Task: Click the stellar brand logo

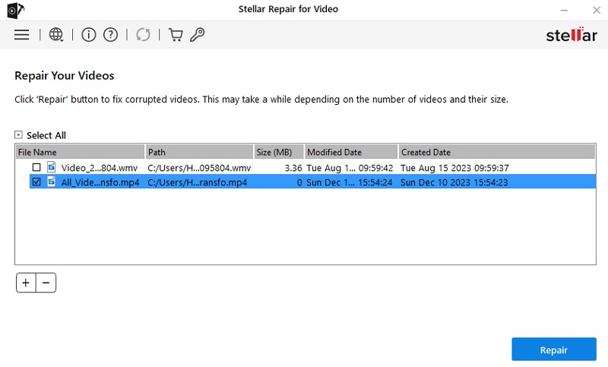Action: point(572,35)
